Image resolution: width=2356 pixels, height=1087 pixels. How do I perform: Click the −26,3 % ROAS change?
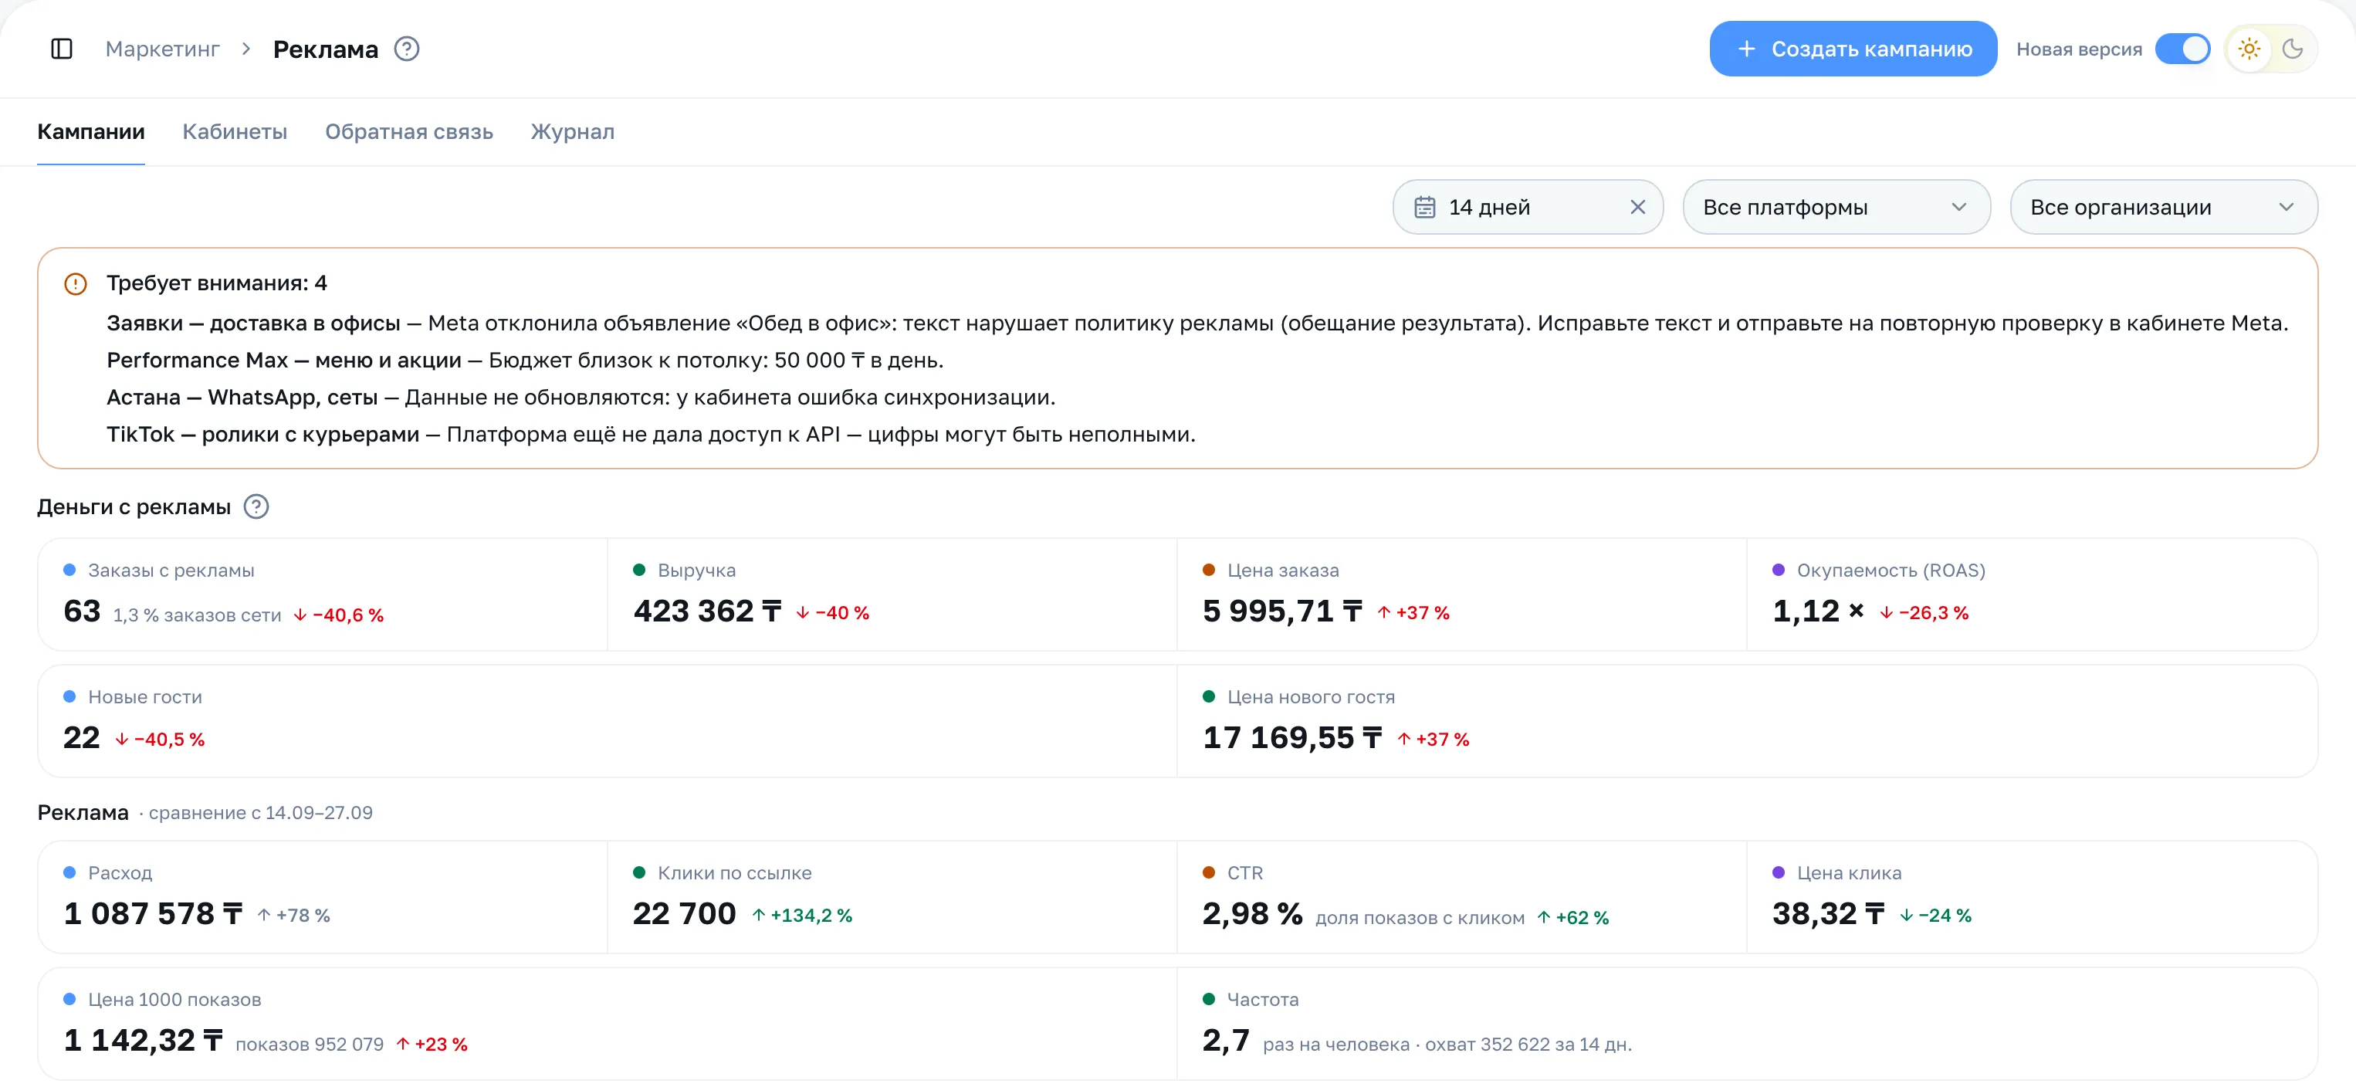(1924, 612)
